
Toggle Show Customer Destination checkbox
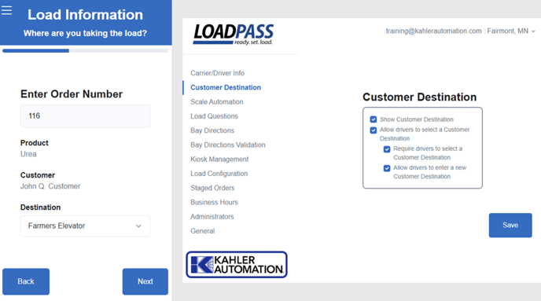(374, 119)
